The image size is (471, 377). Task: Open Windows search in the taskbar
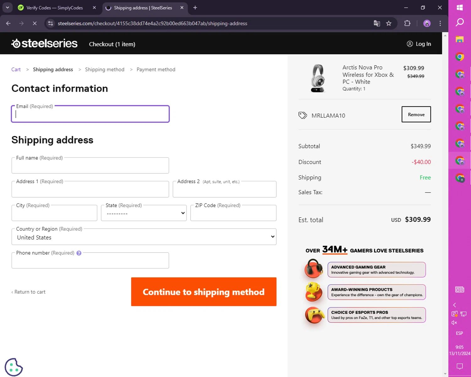(x=460, y=22)
